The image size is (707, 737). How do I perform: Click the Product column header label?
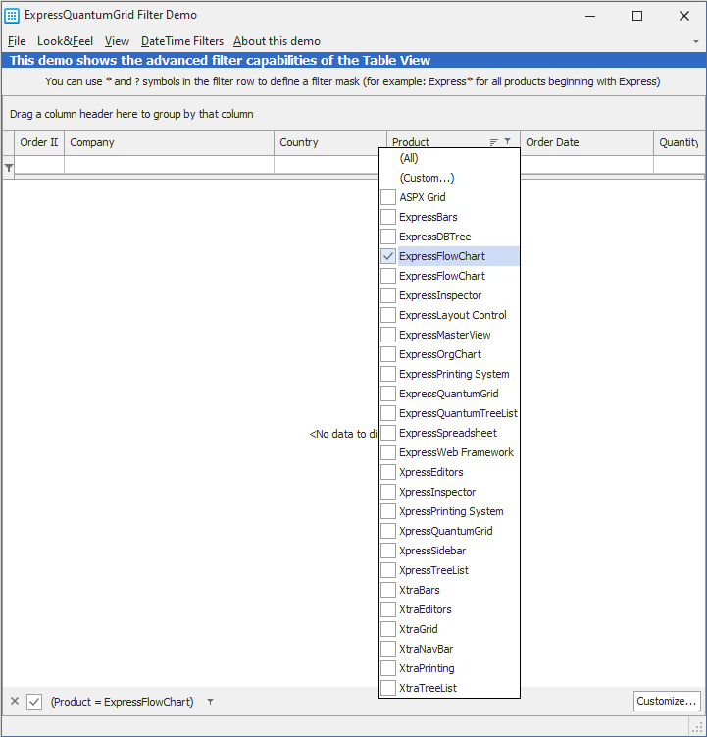(411, 142)
